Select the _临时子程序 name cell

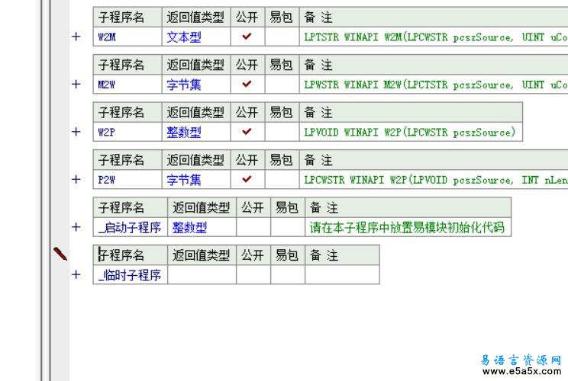[130, 275]
